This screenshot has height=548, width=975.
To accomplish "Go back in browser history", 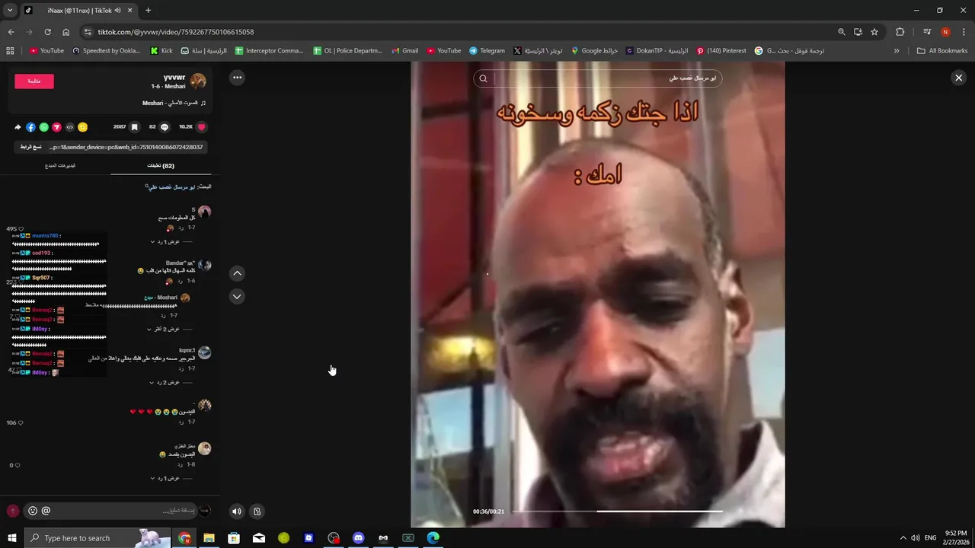I will tap(11, 32).
